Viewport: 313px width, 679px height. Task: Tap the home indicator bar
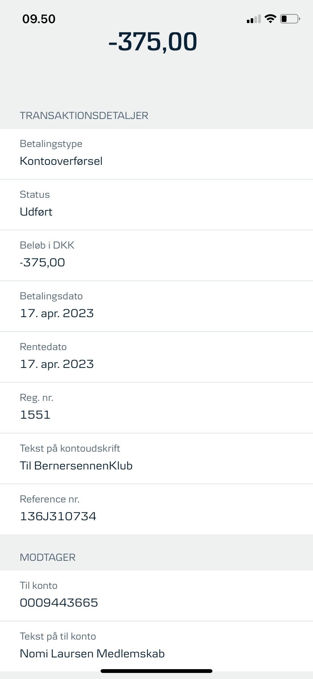(156, 671)
